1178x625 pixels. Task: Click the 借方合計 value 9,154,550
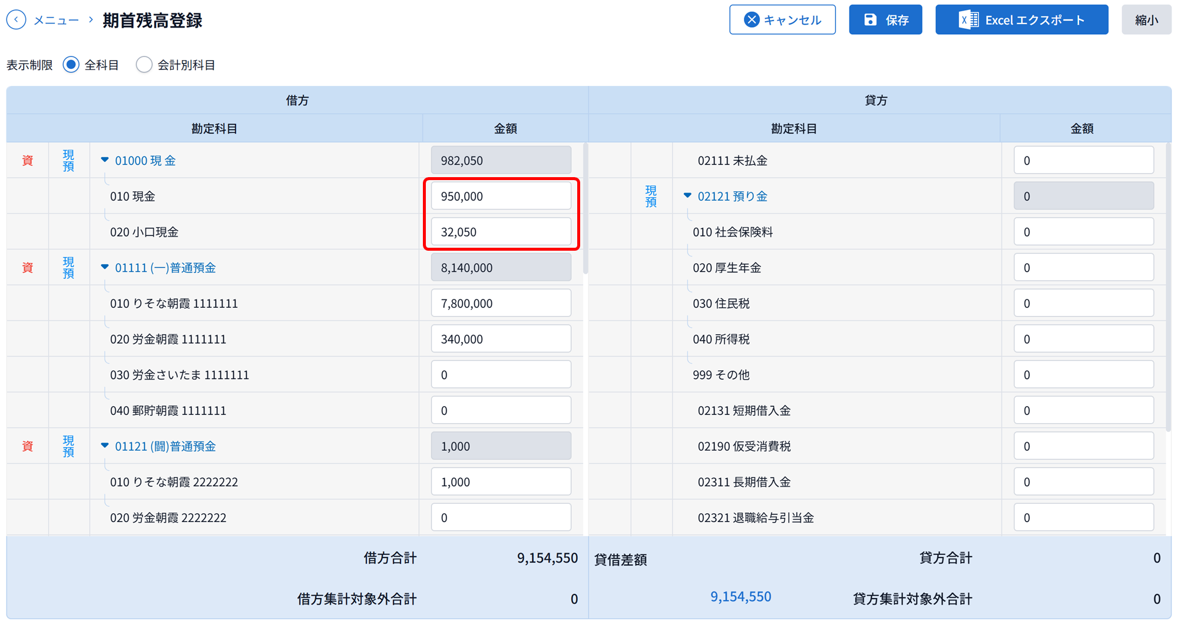pyautogui.click(x=547, y=558)
